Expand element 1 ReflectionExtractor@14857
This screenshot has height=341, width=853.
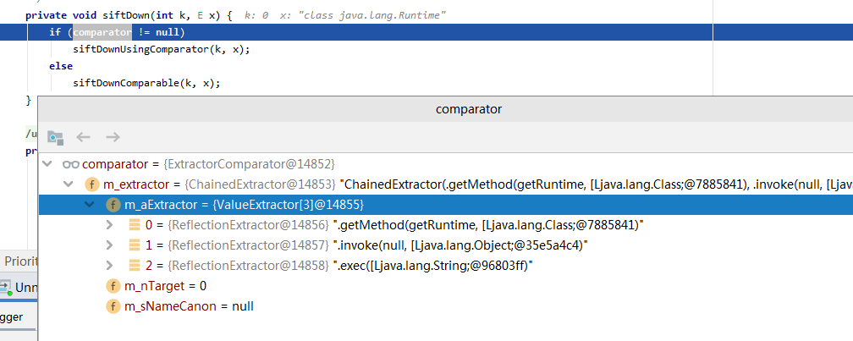[x=109, y=245]
